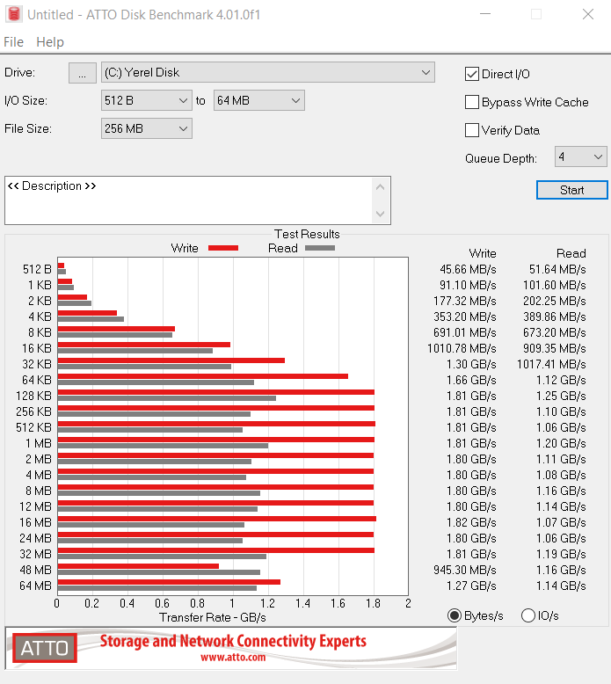Click the 512 B chart row label

[37, 269]
